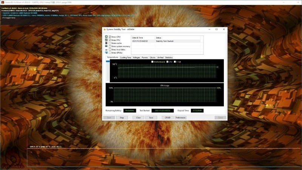The height and width of the screenshot is (170, 302).
Task: Click the memory module icon beside Stress system memory
Action: pos(106,46)
